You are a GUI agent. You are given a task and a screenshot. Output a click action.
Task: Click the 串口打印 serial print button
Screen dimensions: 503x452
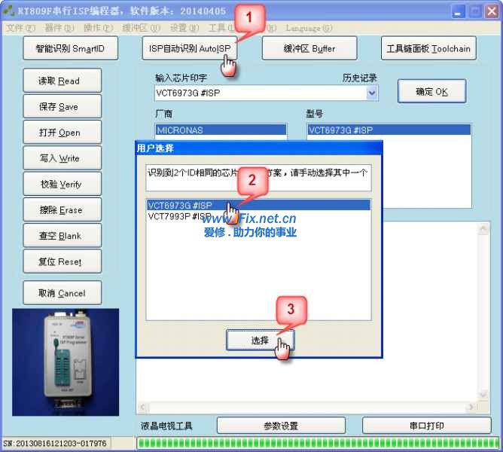coord(427,426)
